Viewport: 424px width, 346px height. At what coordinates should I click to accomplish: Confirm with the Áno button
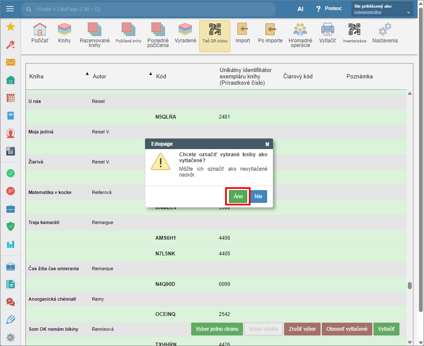[x=238, y=197]
